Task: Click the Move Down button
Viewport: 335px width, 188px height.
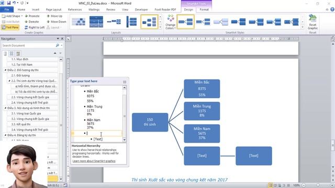Action: coord(56,21)
